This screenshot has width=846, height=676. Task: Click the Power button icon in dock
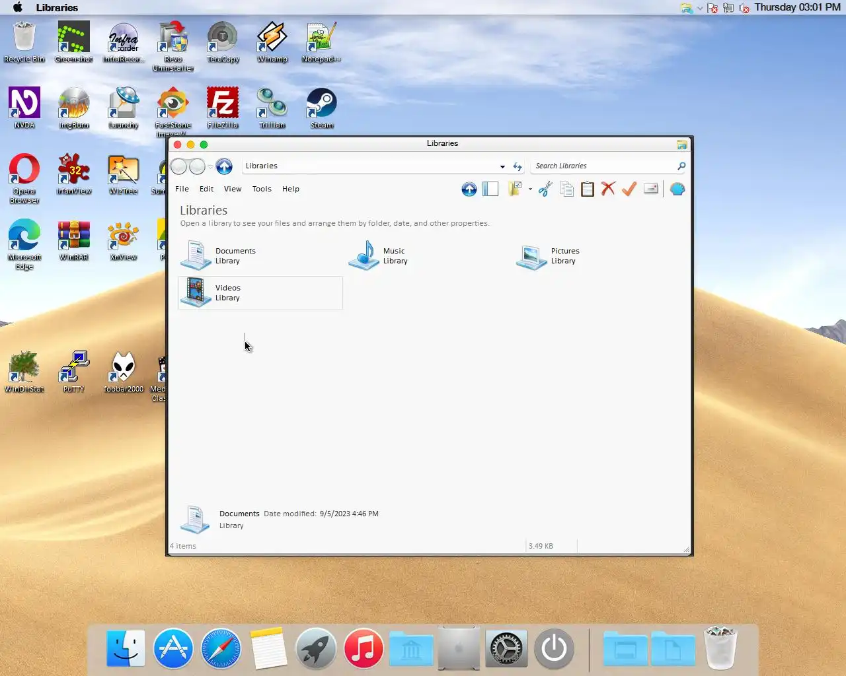pos(554,648)
